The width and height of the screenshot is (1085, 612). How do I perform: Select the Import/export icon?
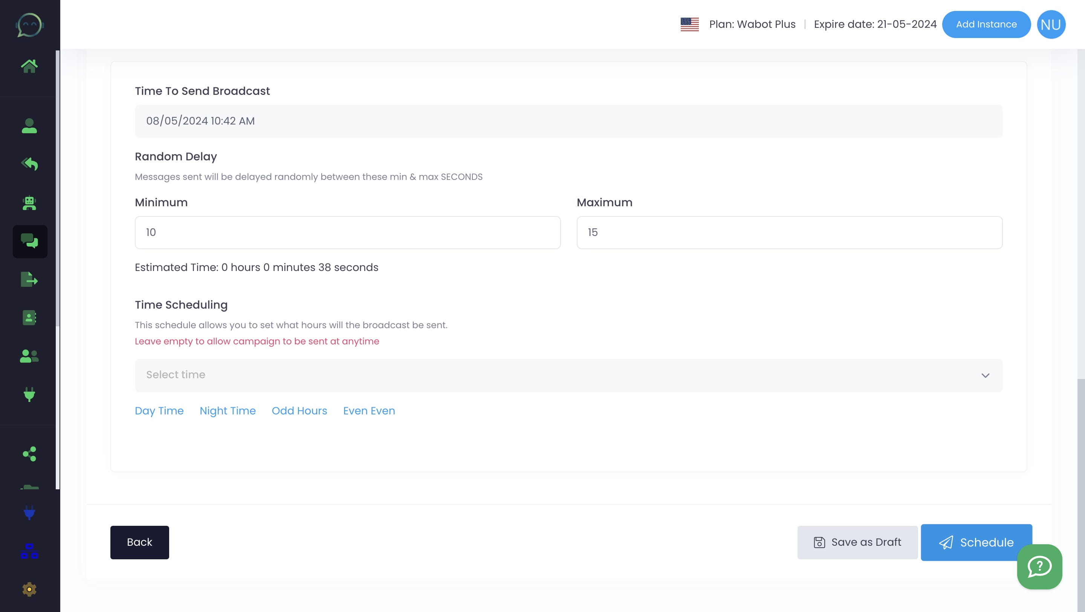[30, 279]
